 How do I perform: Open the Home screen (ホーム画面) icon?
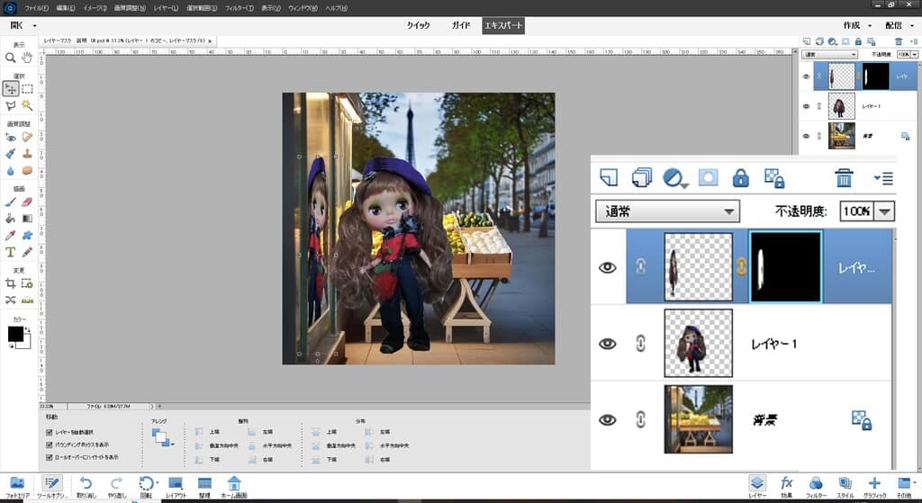234,483
